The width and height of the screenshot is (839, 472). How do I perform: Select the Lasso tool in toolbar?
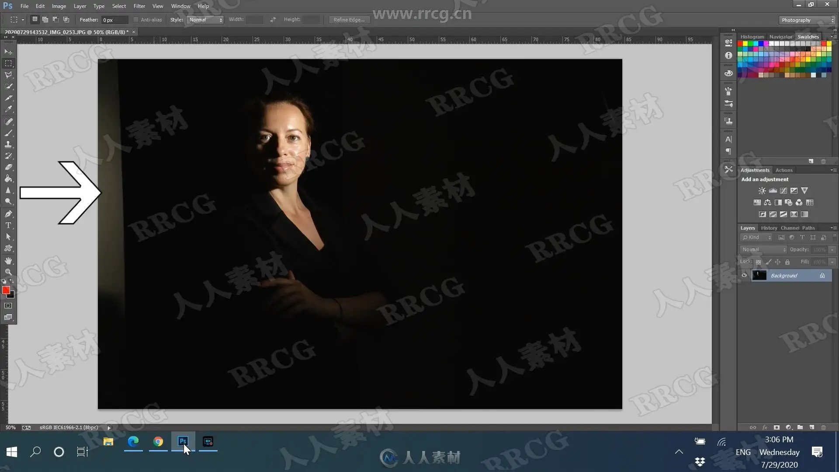coord(8,75)
